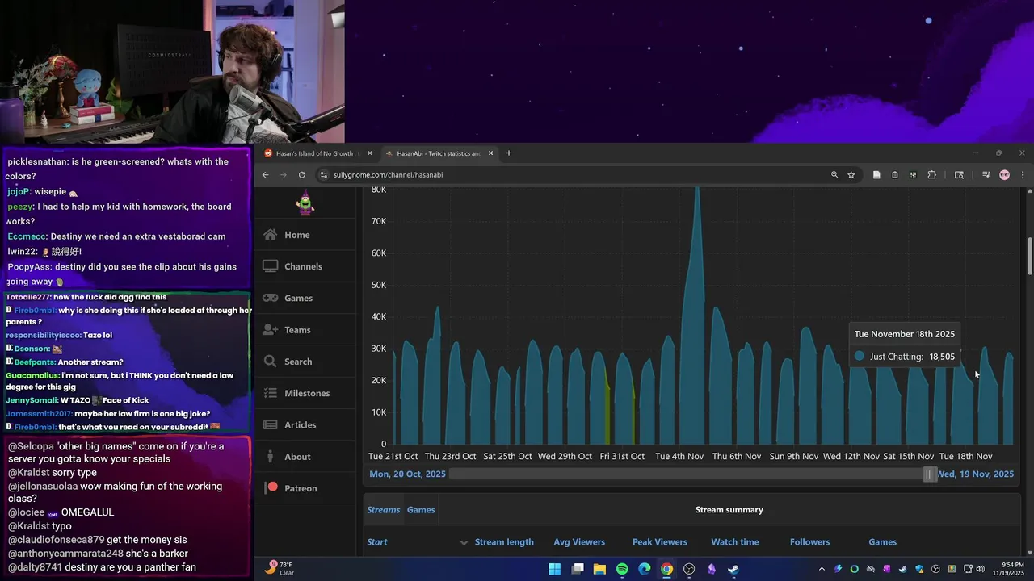This screenshot has width=1034, height=581.
Task: Reload the sullygnome page
Action: point(301,174)
